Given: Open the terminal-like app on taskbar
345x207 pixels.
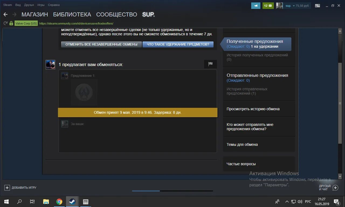Looking at the screenshot, I should tap(86, 201).
